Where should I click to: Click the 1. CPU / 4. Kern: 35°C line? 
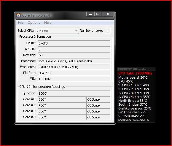point(134,97)
